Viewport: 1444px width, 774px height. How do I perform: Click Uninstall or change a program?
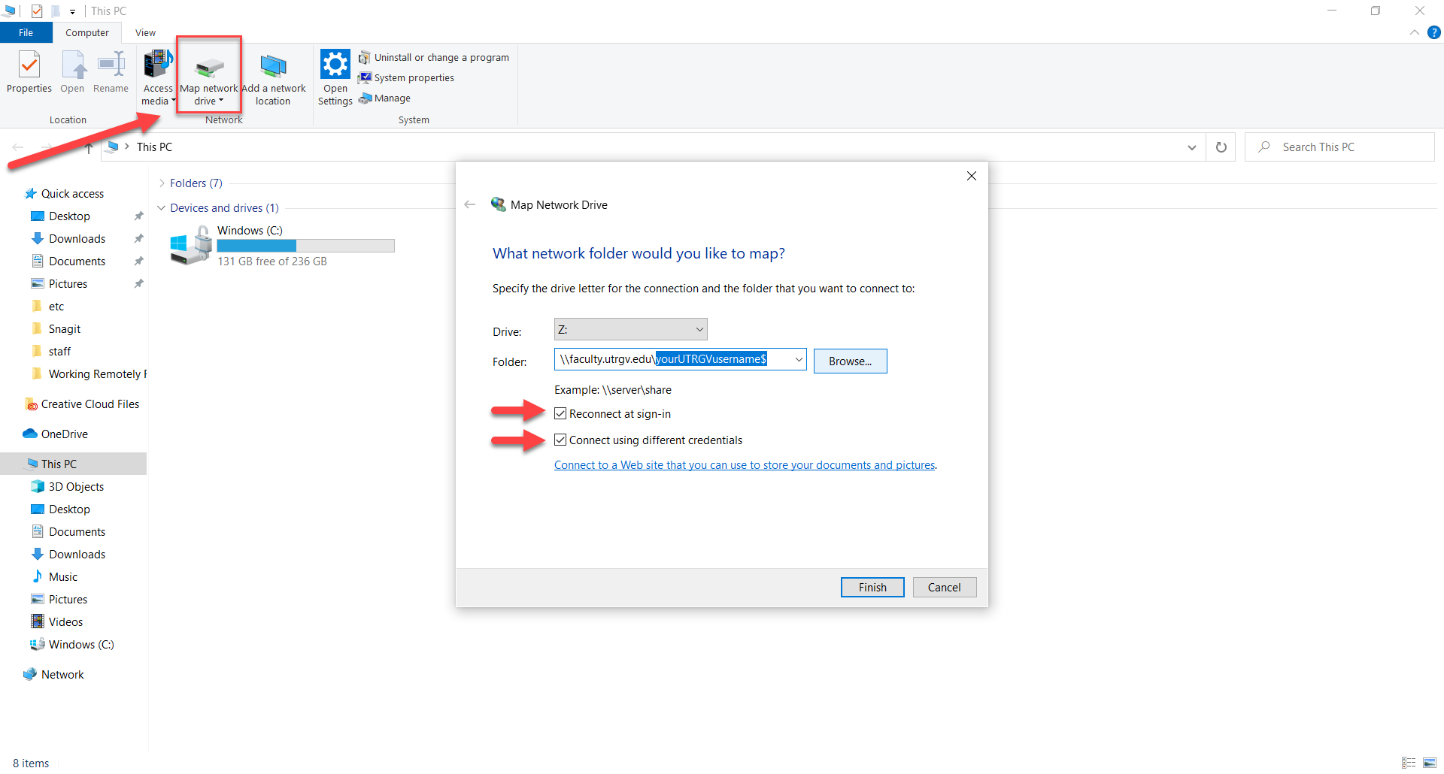[441, 57]
